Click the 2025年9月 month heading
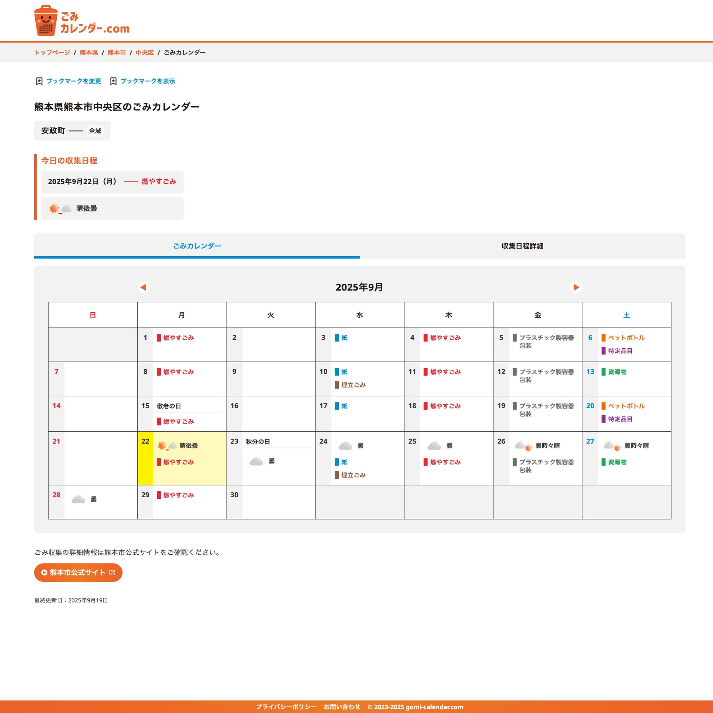The image size is (713, 713). pyautogui.click(x=359, y=287)
